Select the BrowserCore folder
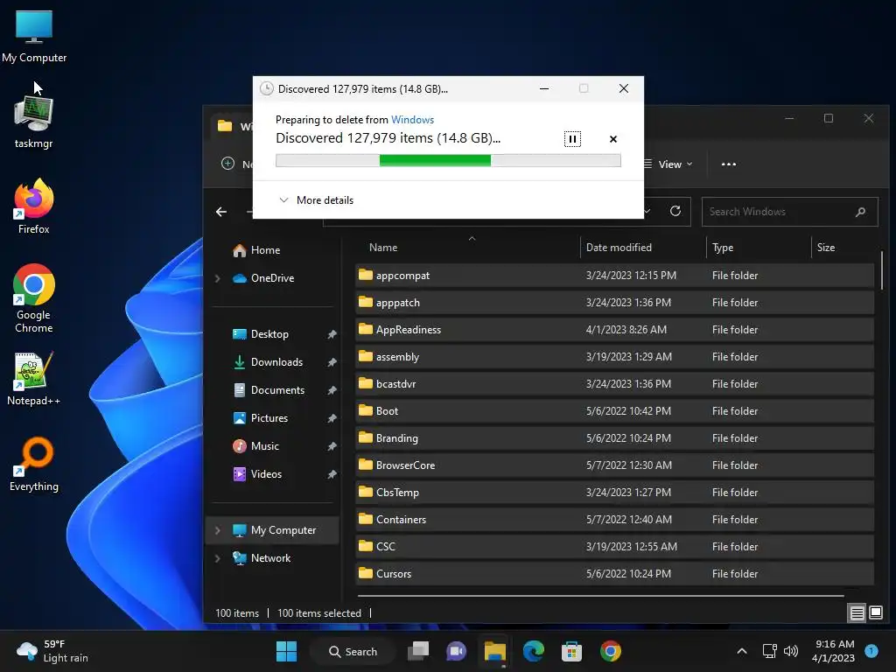896x672 pixels. [614, 465]
